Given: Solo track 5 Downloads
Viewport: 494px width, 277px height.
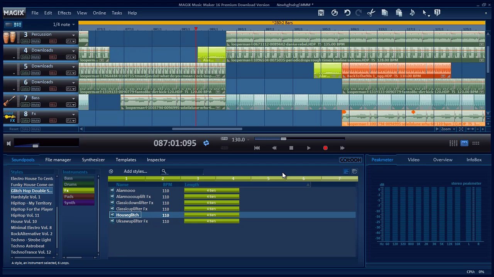Looking at the screenshot, I should tap(25, 73).
